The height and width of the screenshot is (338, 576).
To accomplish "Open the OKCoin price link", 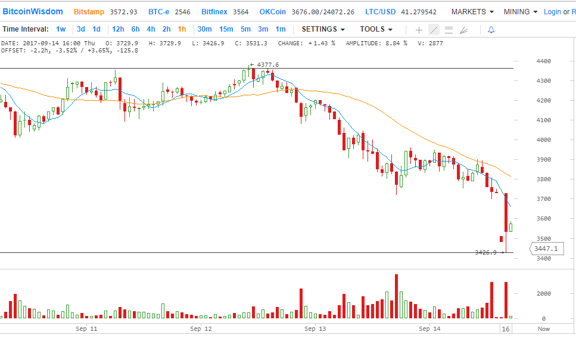I will [x=273, y=12].
